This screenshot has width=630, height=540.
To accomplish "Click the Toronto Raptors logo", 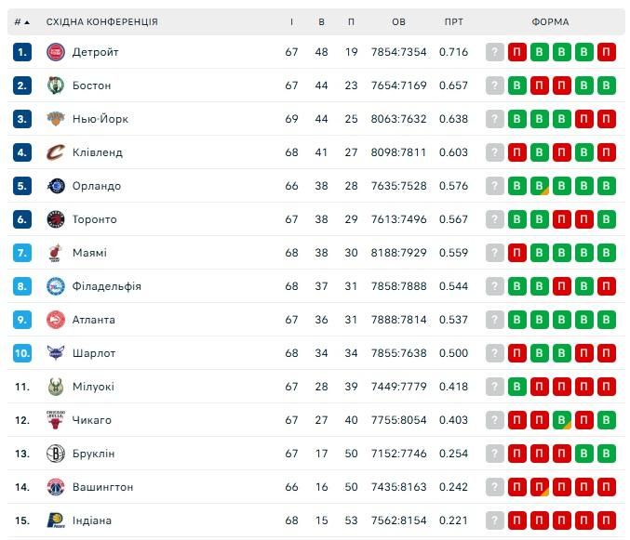I will coord(56,219).
